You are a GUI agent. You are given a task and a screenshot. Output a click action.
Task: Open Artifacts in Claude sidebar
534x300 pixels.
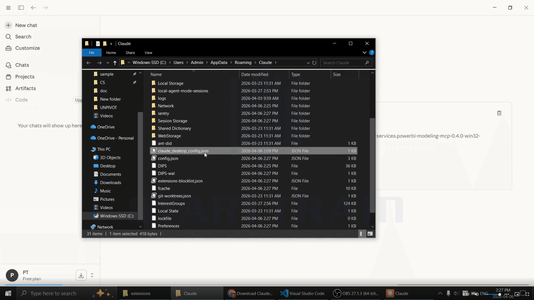pos(21,88)
